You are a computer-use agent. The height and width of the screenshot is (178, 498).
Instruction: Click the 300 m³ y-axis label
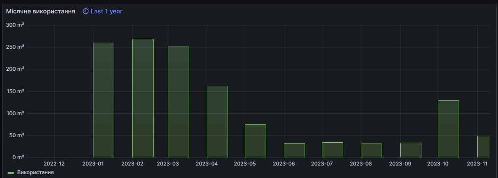point(15,25)
